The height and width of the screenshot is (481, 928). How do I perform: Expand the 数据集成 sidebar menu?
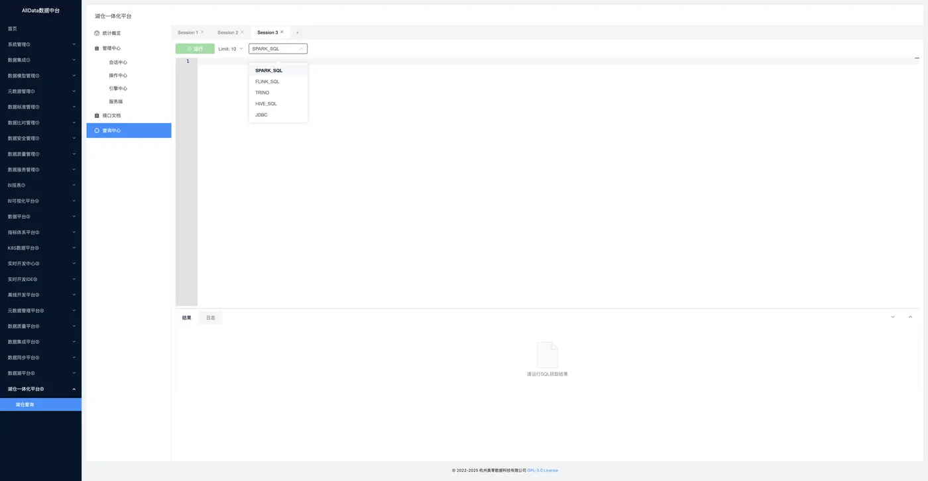(40, 60)
